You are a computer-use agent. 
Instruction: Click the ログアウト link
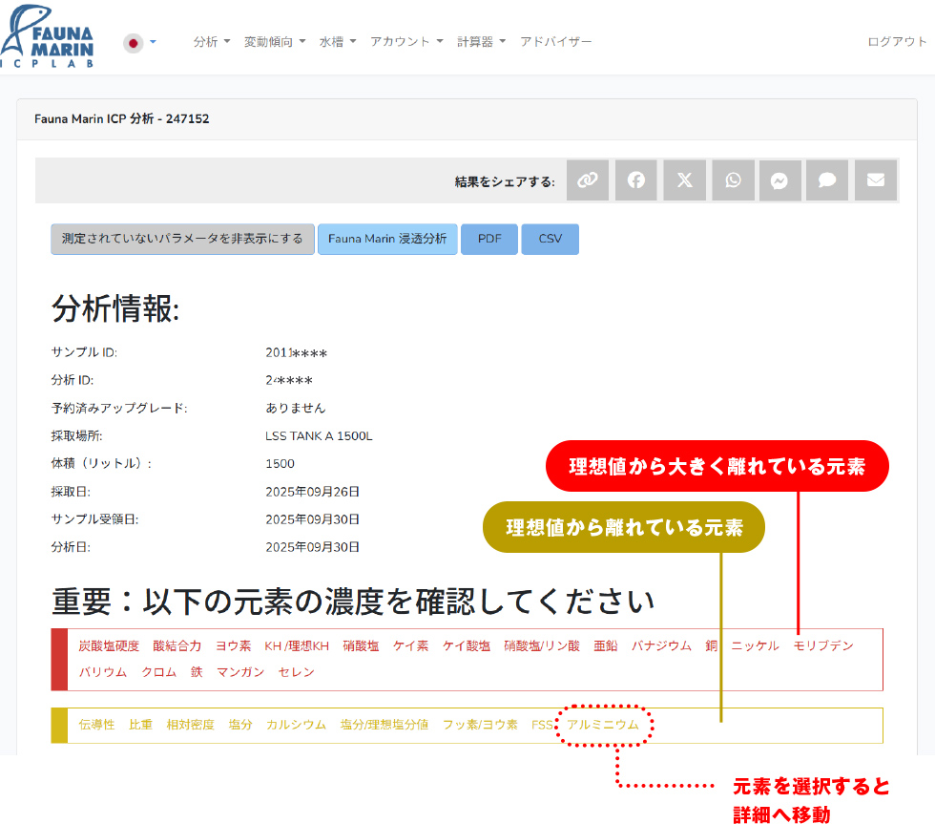pos(897,42)
